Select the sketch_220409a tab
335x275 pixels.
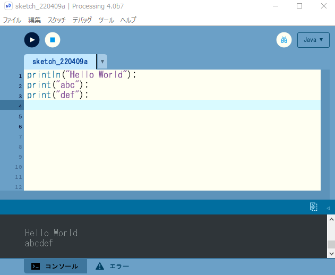[60, 62]
